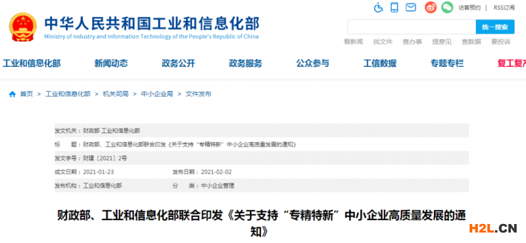Open RSS订阅 link
The height and width of the screenshot is (243, 526).
coord(504,8)
